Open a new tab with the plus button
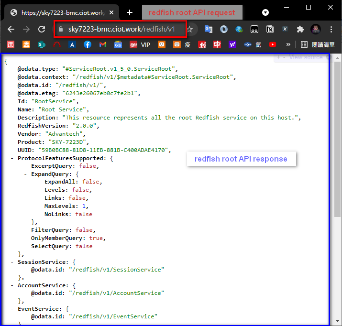 pyautogui.click(x=129, y=12)
